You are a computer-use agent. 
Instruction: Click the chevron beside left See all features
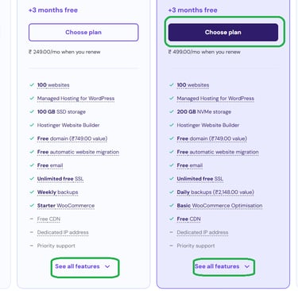tap(107, 266)
